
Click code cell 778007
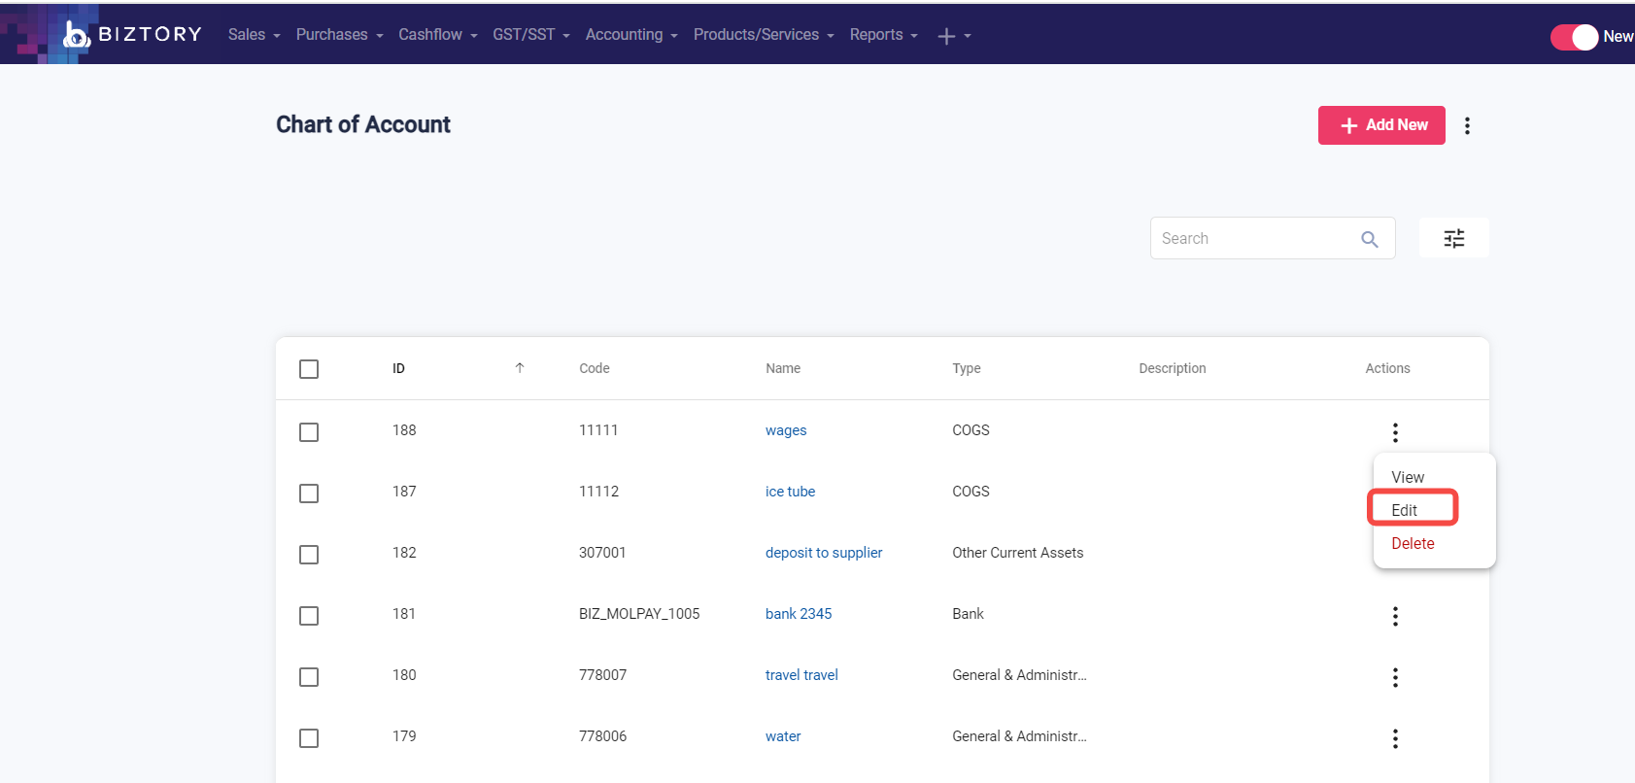click(x=602, y=675)
